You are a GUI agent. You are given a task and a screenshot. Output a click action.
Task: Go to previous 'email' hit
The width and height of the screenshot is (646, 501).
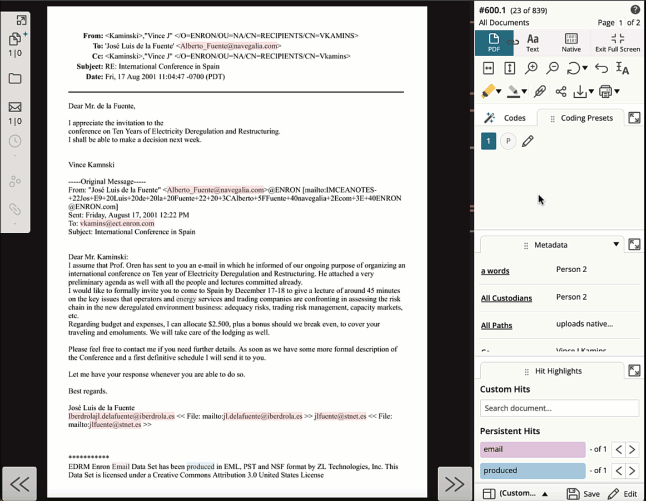[619, 449]
